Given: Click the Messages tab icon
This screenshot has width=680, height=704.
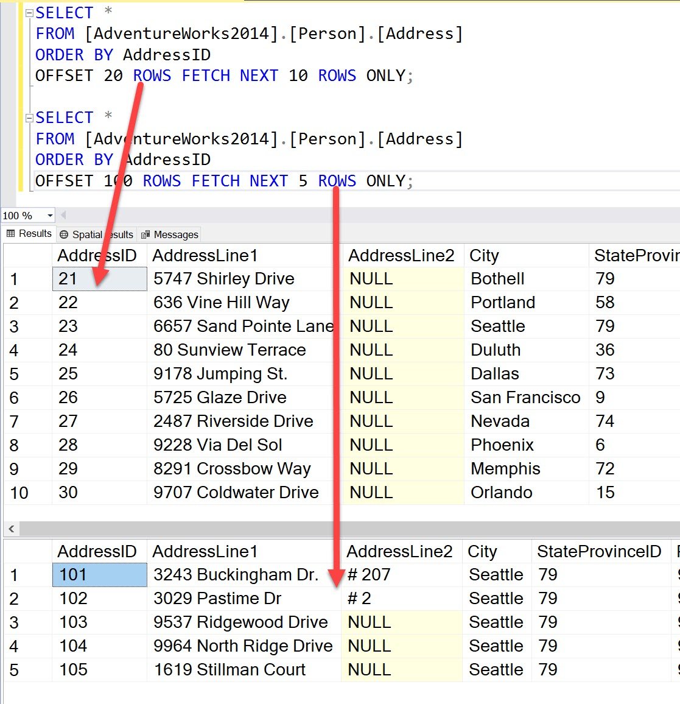Looking at the screenshot, I should tap(145, 234).
